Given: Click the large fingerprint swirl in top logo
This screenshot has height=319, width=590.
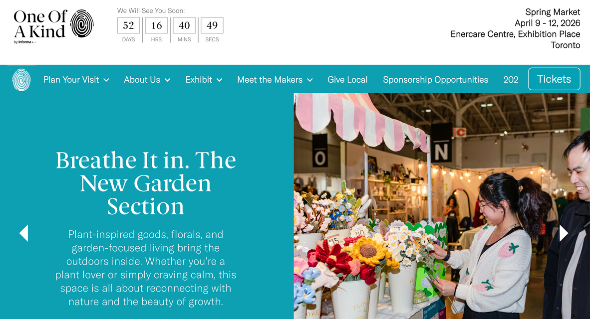Looking at the screenshot, I should pyautogui.click(x=82, y=23).
